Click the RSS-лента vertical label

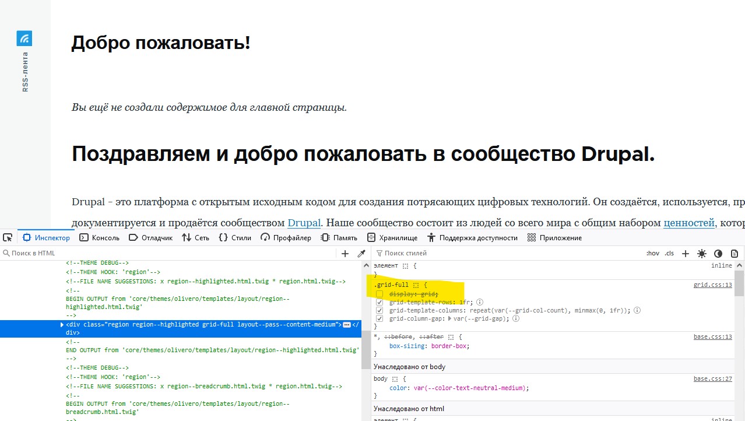[25, 72]
